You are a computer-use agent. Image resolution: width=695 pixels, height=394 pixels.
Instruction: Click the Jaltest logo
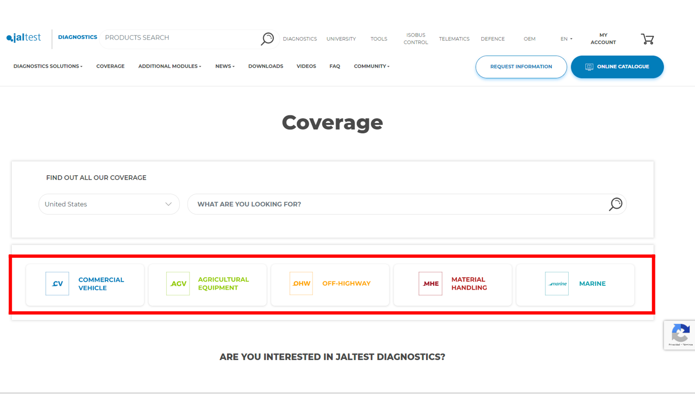click(24, 38)
